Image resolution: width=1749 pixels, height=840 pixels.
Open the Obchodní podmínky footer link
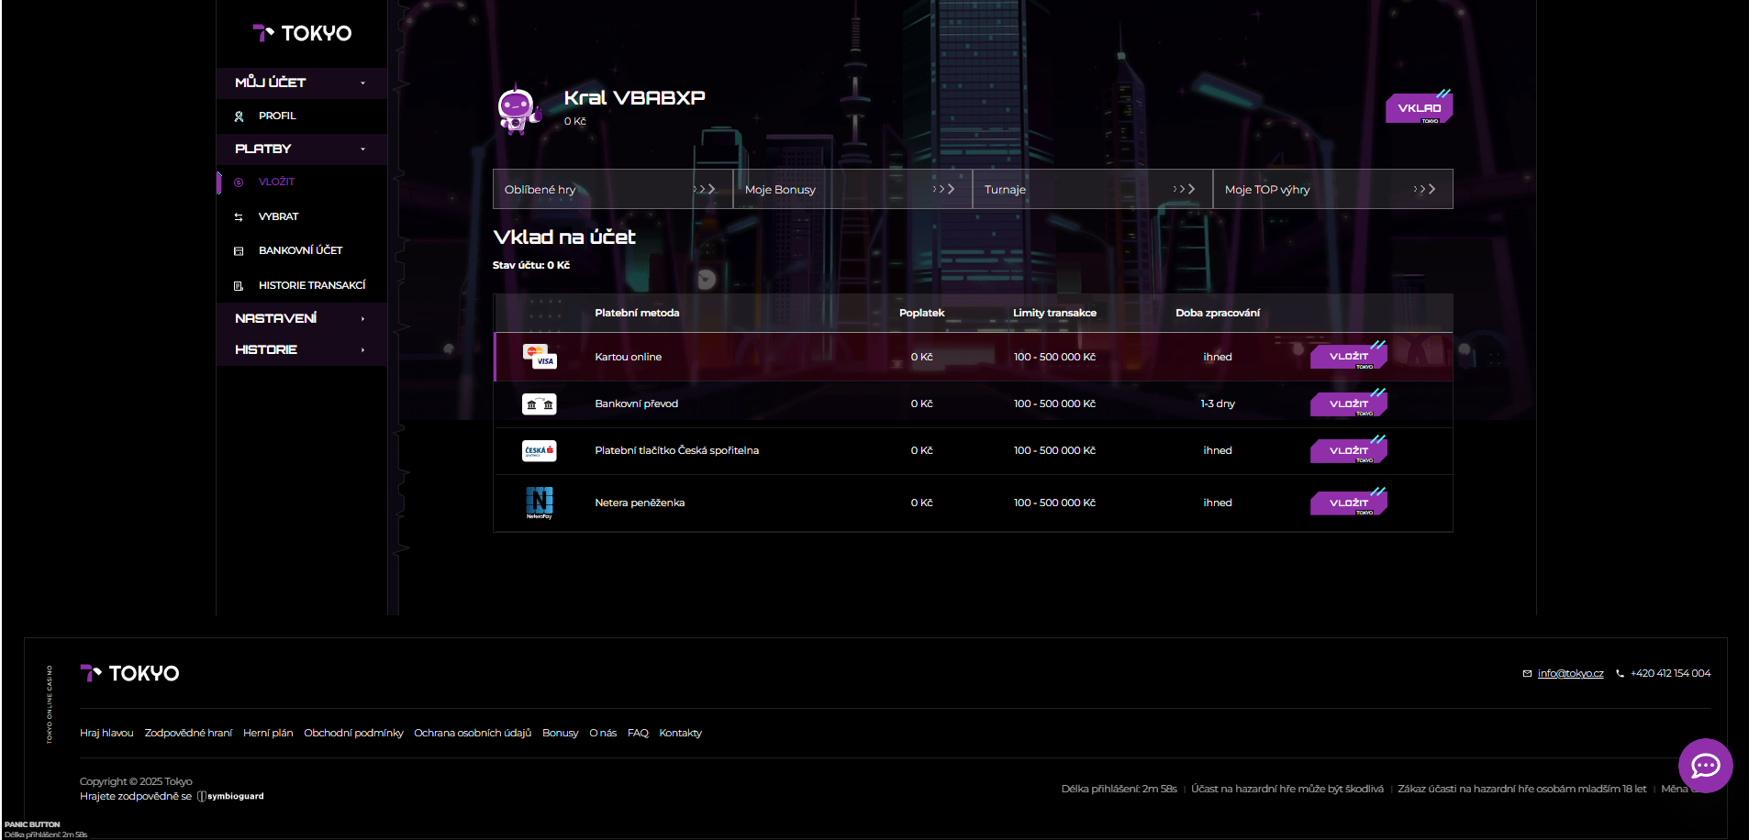click(353, 733)
